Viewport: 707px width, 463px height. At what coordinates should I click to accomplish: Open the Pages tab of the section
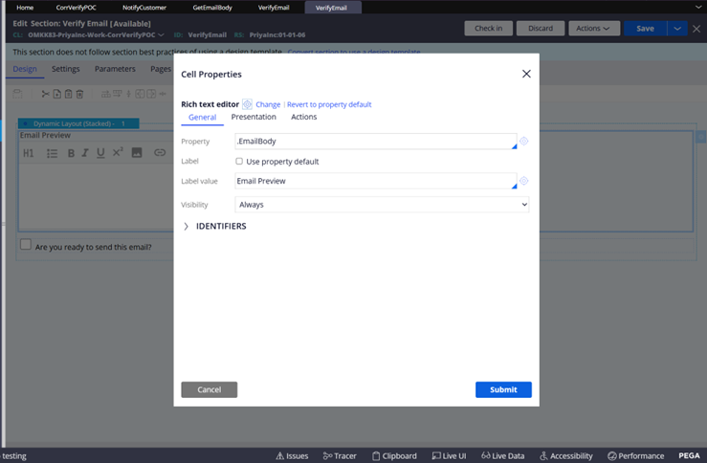161,69
